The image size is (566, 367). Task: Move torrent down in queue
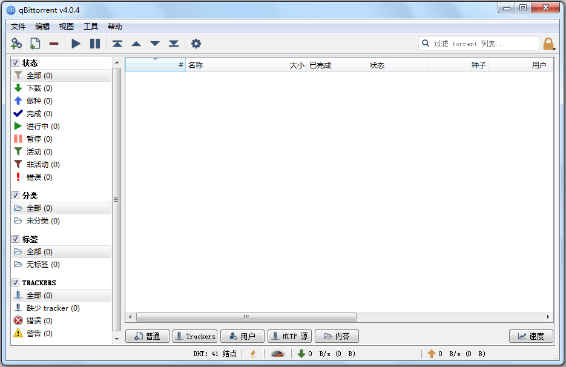click(155, 44)
